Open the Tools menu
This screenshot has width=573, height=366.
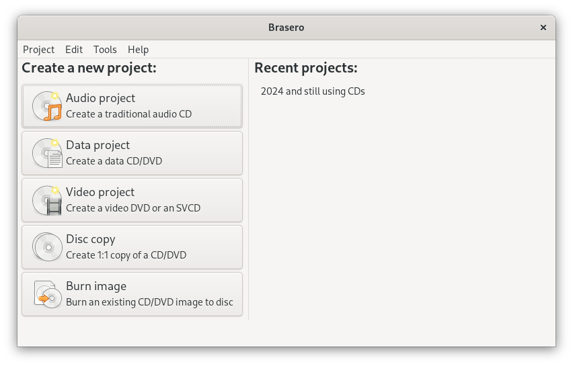coord(105,50)
